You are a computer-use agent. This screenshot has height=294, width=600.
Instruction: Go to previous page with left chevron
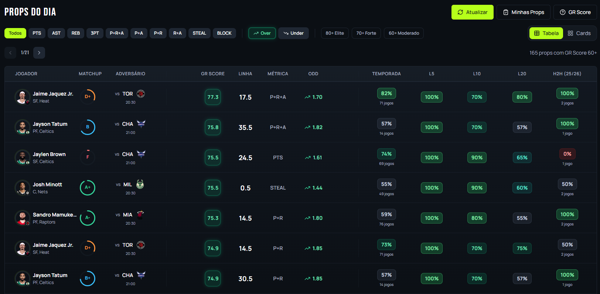[10, 53]
